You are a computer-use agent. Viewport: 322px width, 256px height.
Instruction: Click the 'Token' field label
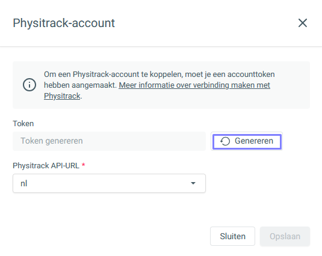click(x=23, y=124)
